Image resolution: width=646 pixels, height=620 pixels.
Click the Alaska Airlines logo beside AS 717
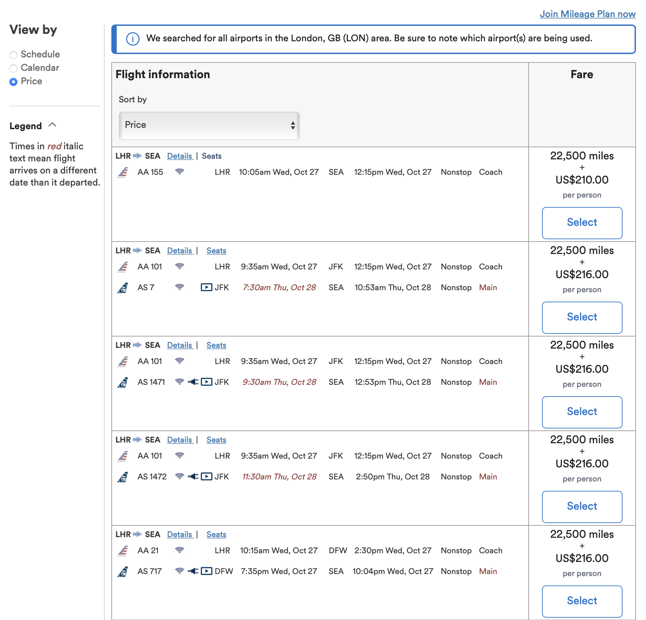pos(123,571)
